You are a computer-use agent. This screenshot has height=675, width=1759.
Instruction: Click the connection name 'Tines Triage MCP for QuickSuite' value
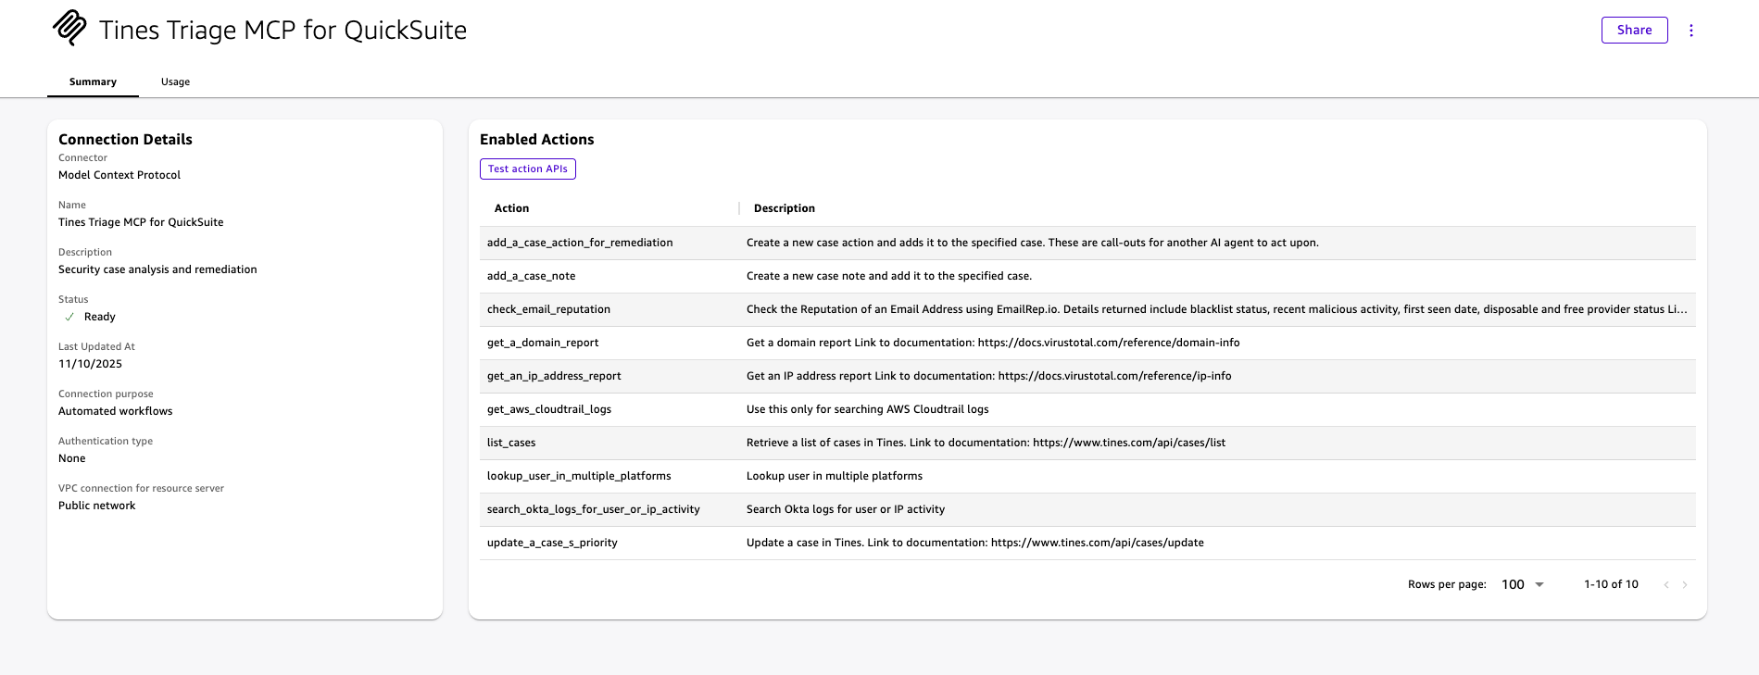point(141,222)
